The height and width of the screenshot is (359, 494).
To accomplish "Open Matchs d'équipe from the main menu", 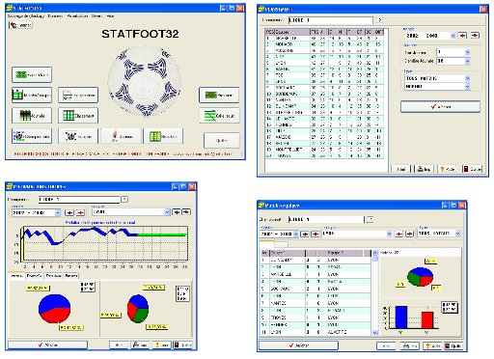I will [32, 95].
